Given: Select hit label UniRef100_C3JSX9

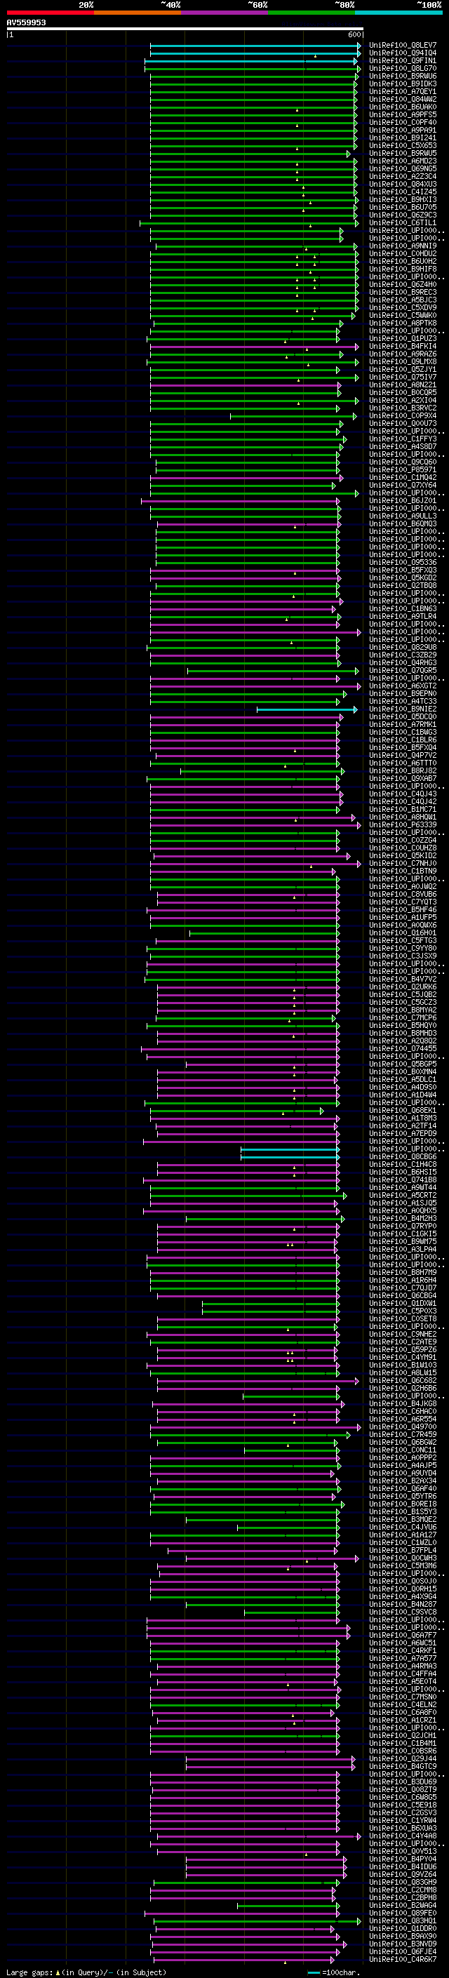Looking at the screenshot, I should point(402,955).
